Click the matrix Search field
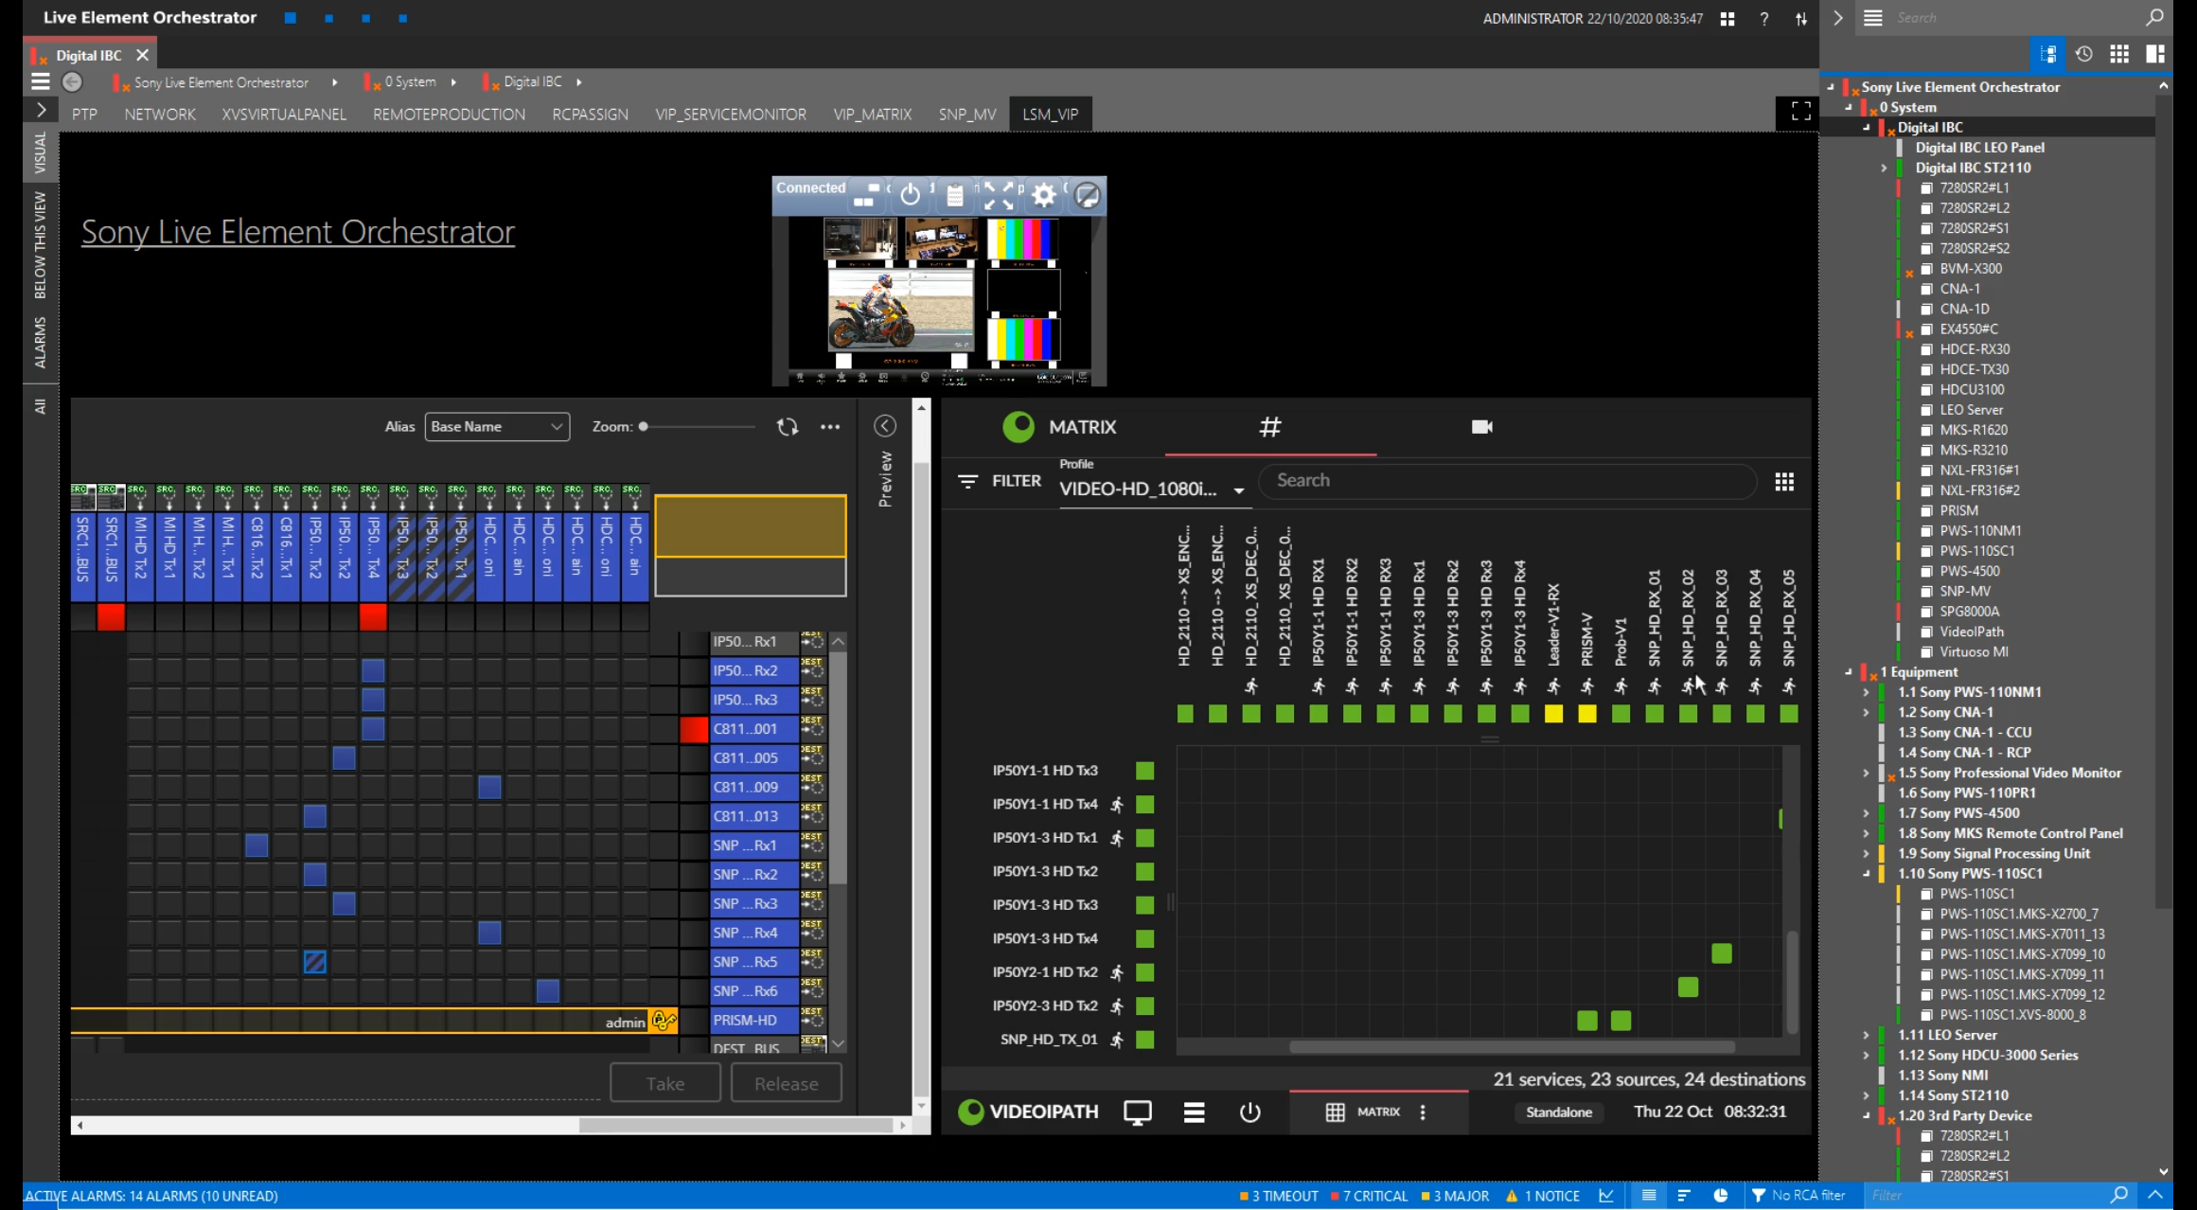 [1508, 481]
